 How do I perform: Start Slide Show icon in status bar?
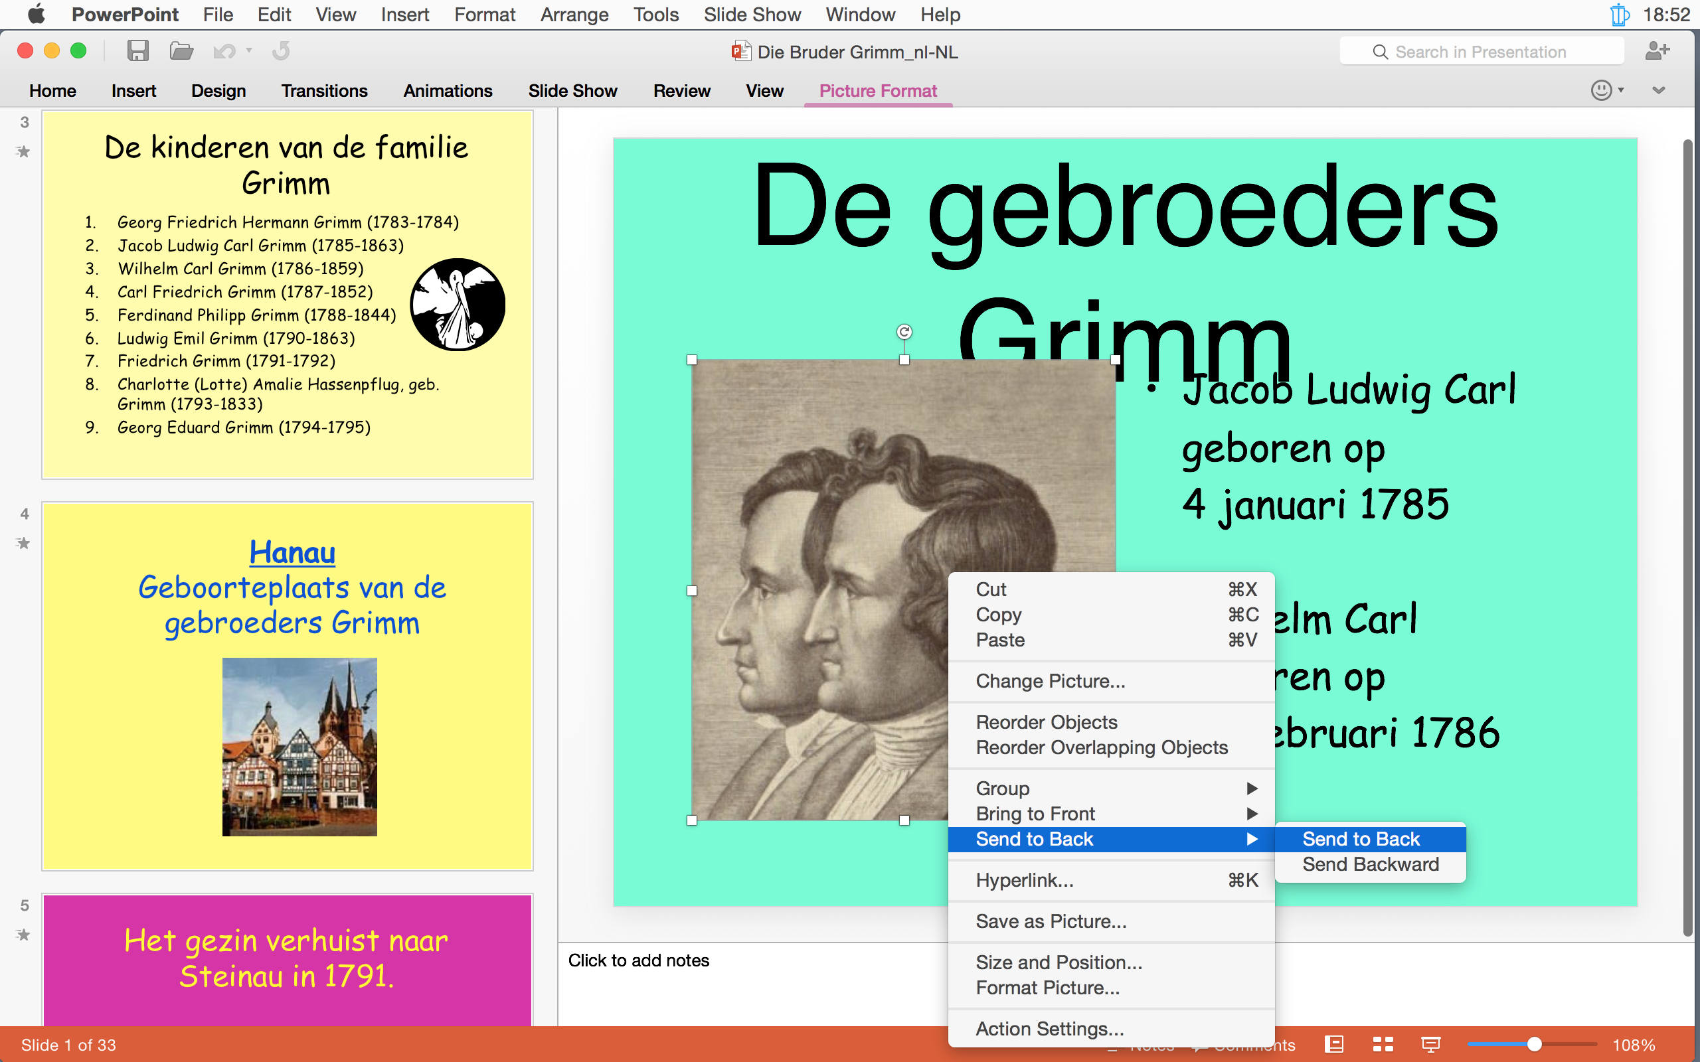pos(1431,1045)
